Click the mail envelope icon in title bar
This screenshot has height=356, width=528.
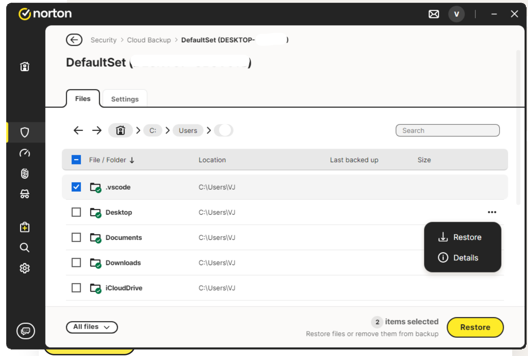[x=434, y=14]
